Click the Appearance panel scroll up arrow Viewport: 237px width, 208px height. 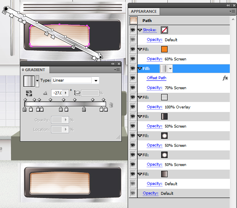point(233,19)
